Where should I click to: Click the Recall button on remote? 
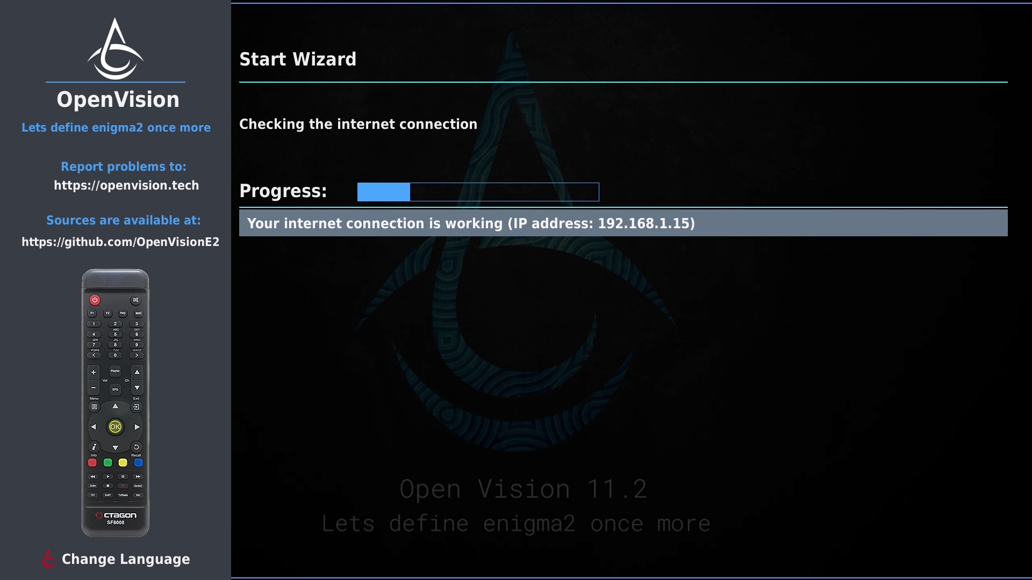137,447
